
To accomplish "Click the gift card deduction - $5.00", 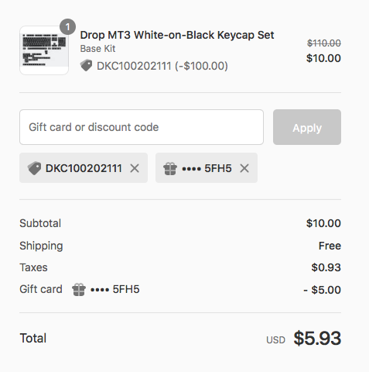I will tap(322, 290).
